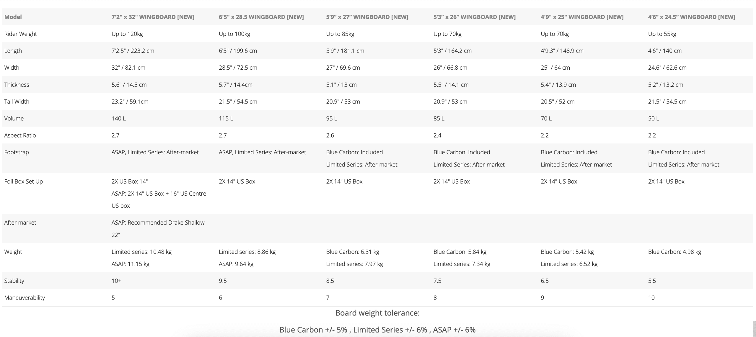Click the 6'5" x 28.5 WINGBOARD column header

[x=261, y=17]
